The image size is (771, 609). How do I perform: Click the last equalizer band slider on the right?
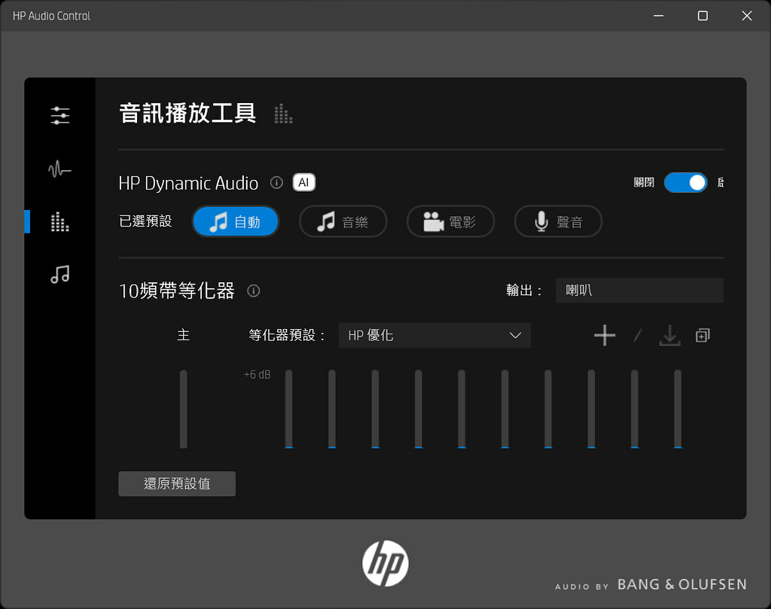tap(678, 409)
